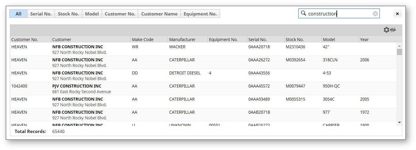The height and width of the screenshot is (150, 416).
Task: Click the magnifying glass search icon
Action: (303, 13)
